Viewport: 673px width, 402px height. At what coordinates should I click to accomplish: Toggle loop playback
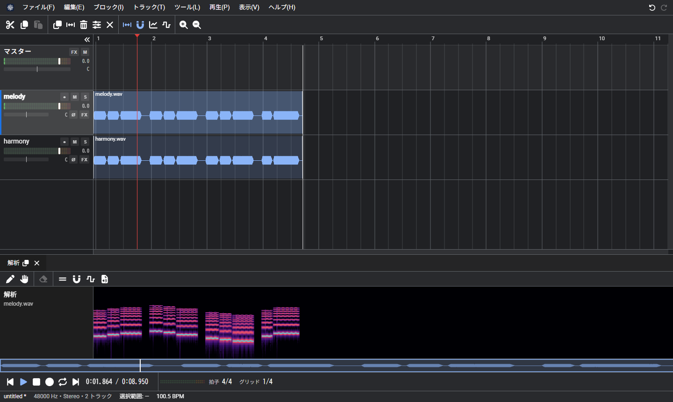pyautogui.click(x=63, y=382)
